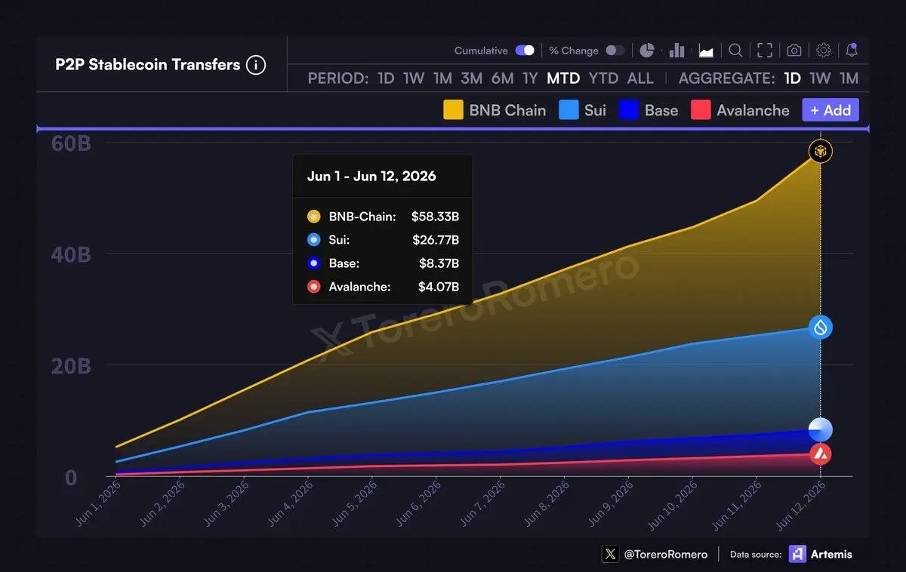Select the 6M period
The width and height of the screenshot is (906, 572).
pyautogui.click(x=502, y=78)
